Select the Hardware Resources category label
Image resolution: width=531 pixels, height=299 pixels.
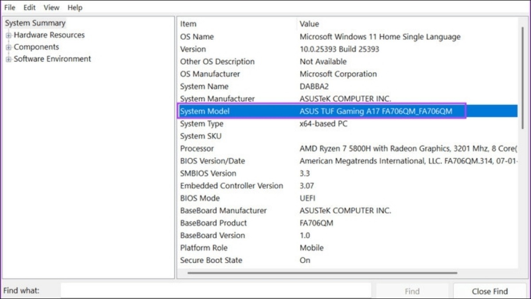[x=49, y=35]
